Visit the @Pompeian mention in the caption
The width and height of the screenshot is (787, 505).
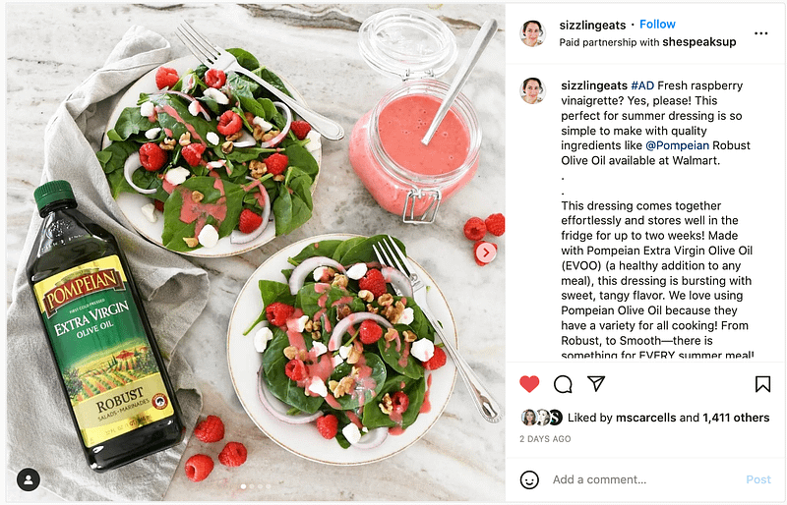coord(677,145)
